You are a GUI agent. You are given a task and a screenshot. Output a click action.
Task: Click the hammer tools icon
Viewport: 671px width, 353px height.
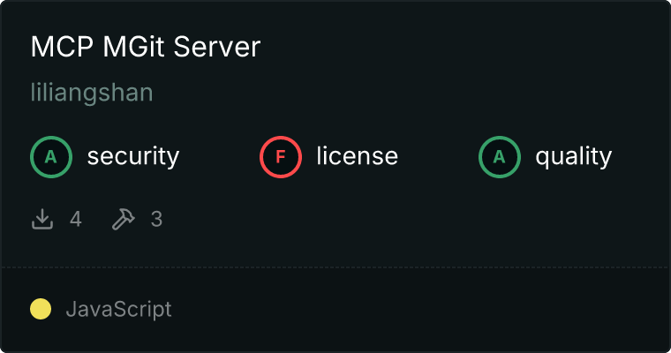coord(123,219)
